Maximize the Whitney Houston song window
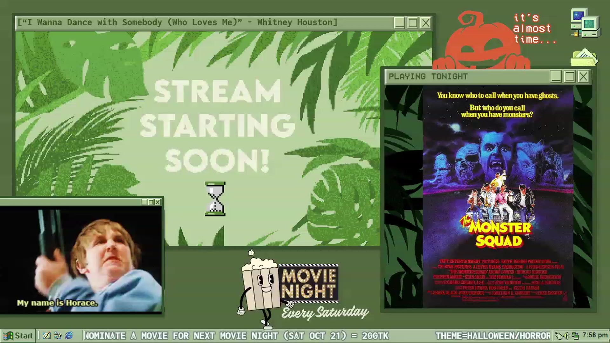Image resolution: width=610 pixels, height=343 pixels. (412, 23)
